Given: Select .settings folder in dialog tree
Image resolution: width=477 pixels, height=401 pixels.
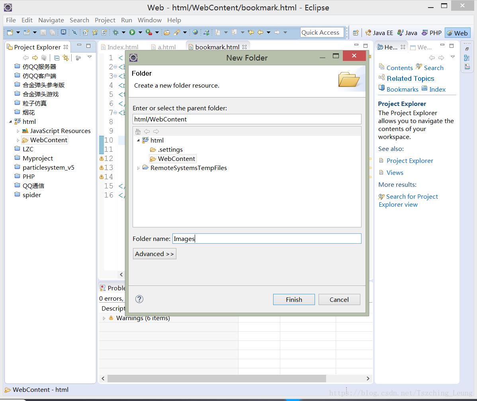Looking at the screenshot, I should (166, 150).
